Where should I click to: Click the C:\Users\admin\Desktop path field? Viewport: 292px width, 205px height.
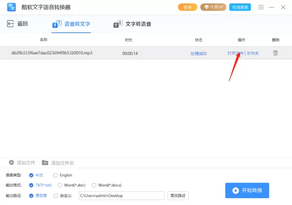[x=122, y=196]
